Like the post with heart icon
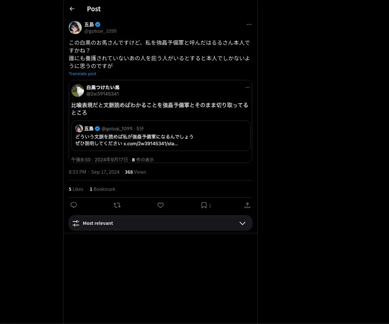Image resolution: width=389 pixels, height=324 pixels. (160, 205)
